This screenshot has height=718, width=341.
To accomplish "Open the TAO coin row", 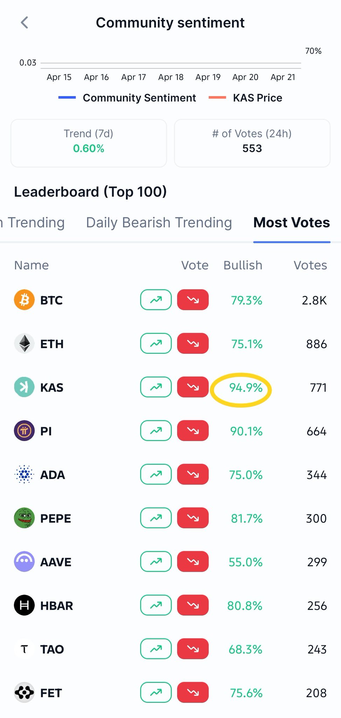I will [x=52, y=649].
